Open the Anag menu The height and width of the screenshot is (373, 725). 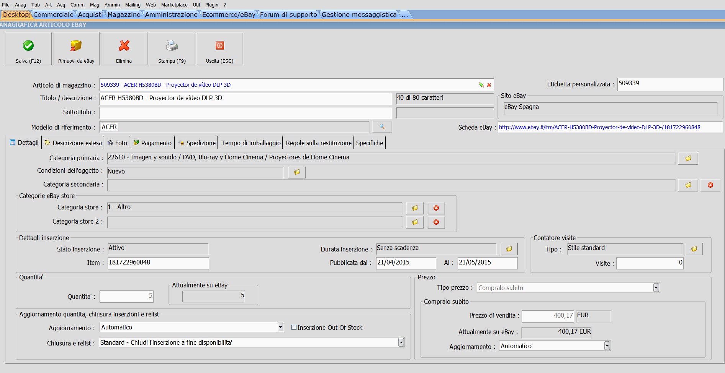pyautogui.click(x=20, y=5)
